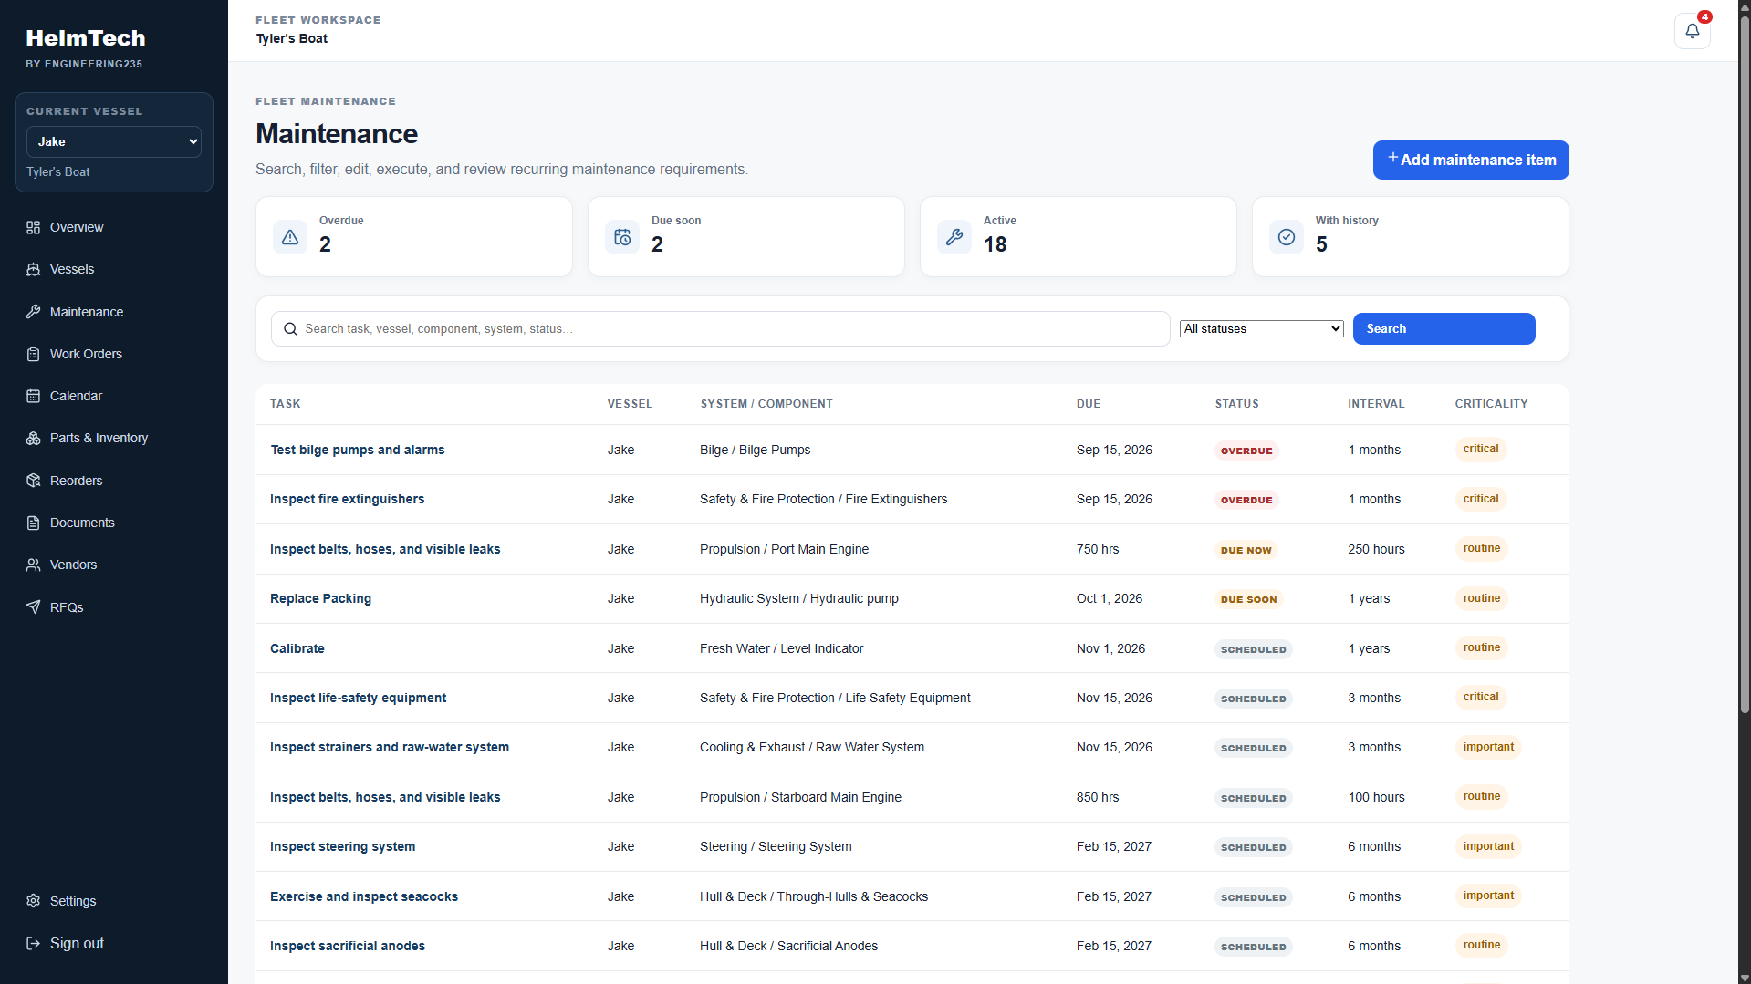The image size is (1751, 984).
Task: Click the Work Orders clipboard icon
Action: (34, 354)
